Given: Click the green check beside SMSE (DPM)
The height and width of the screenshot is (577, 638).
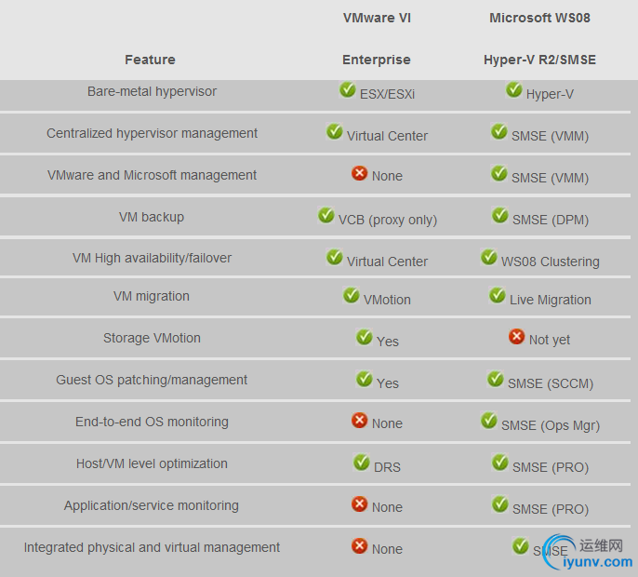Looking at the screenshot, I should pyautogui.click(x=499, y=216).
